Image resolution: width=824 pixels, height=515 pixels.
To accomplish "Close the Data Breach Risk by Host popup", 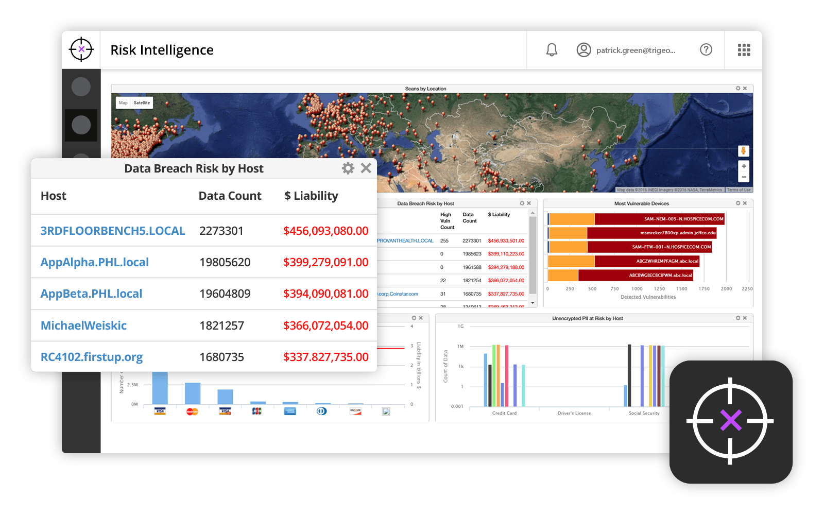I will pos(366,168).
